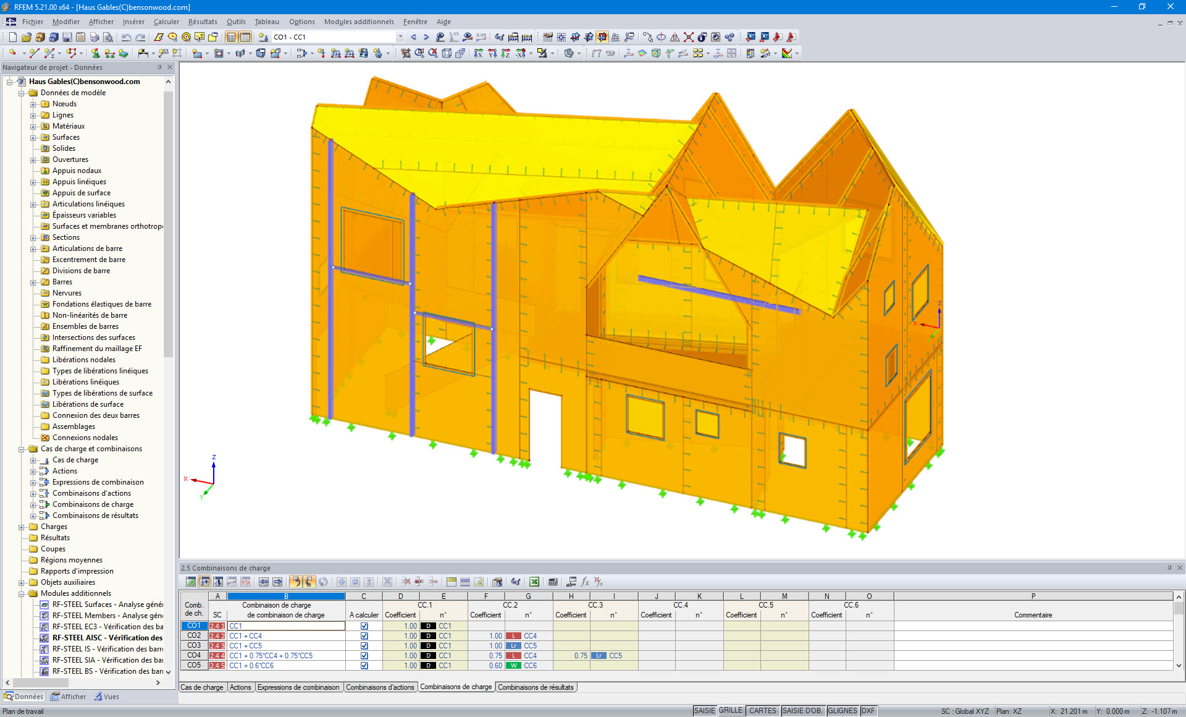The image size is (1186, 717).
Task: Click the view in X direction icon
Action: click(479, 53)
